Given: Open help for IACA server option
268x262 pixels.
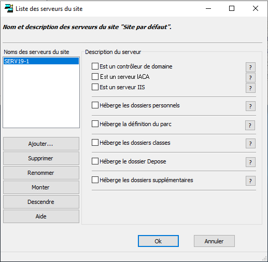Looking at the screenshot, I should 250,78.
